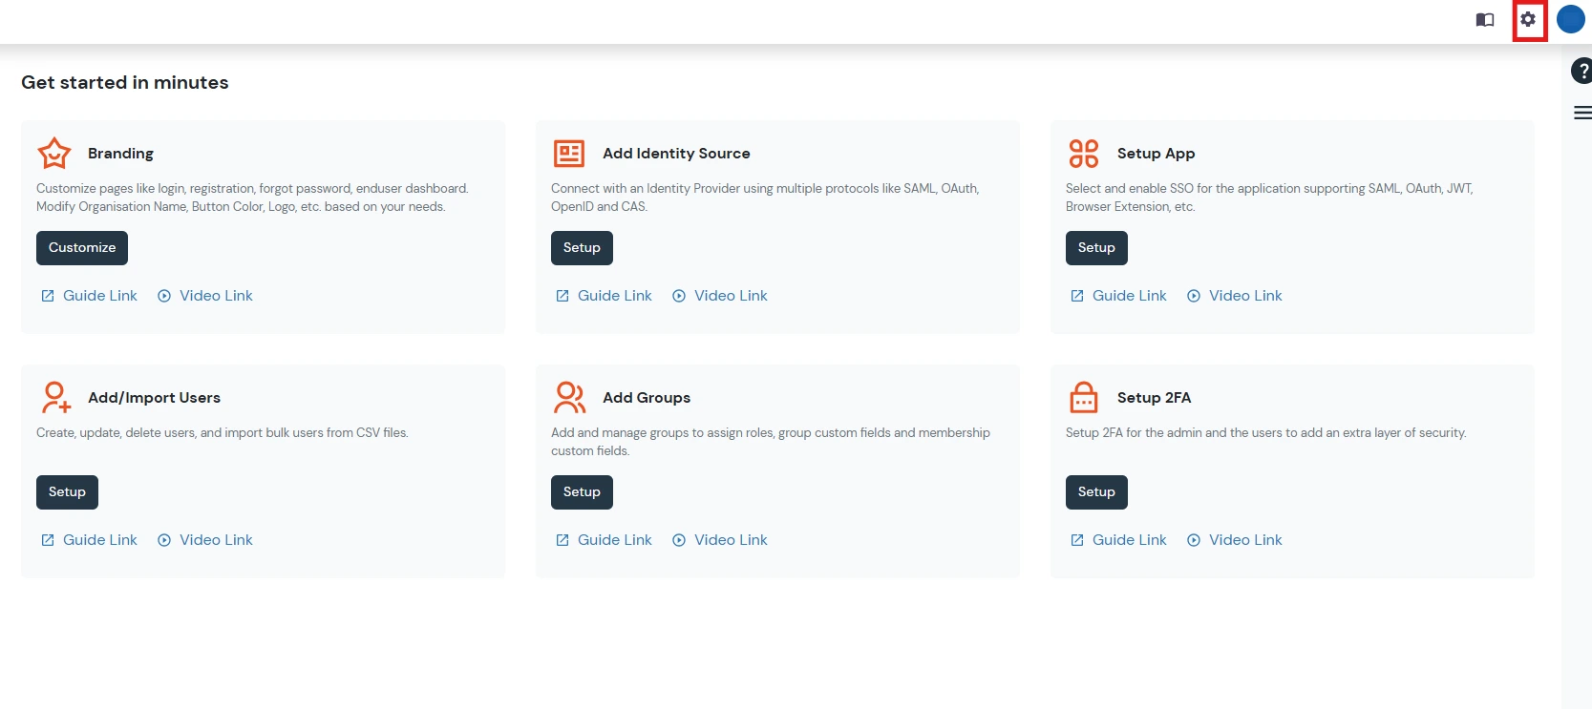Click the Setup 2FA lock icon
The image size is (1592, 709).
[x=1084, y=397]
